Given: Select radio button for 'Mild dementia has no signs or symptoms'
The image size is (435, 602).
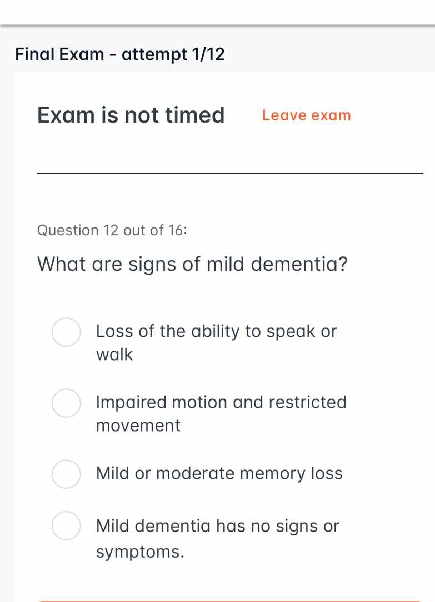Looking at the screenshot, I should 66,527.
